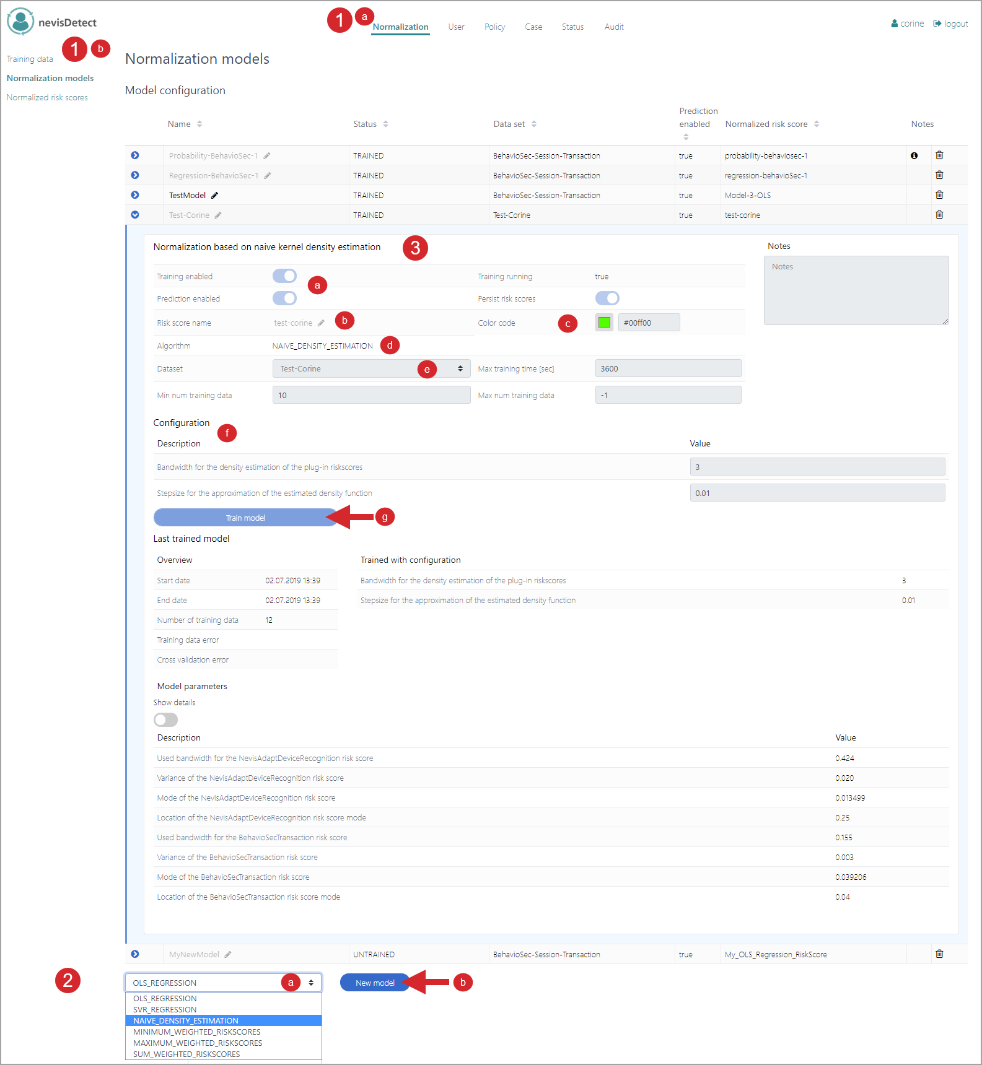
Task: Disable the Persist risk scores switch
Action: pyautogui.click(x=607, y=298)
